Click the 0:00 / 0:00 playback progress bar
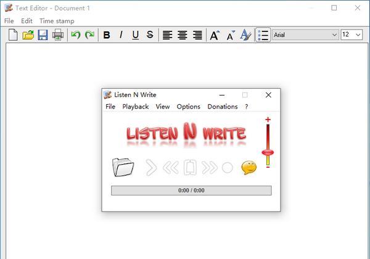This screenshot has height=259, width=370. [x=191, y=191]
